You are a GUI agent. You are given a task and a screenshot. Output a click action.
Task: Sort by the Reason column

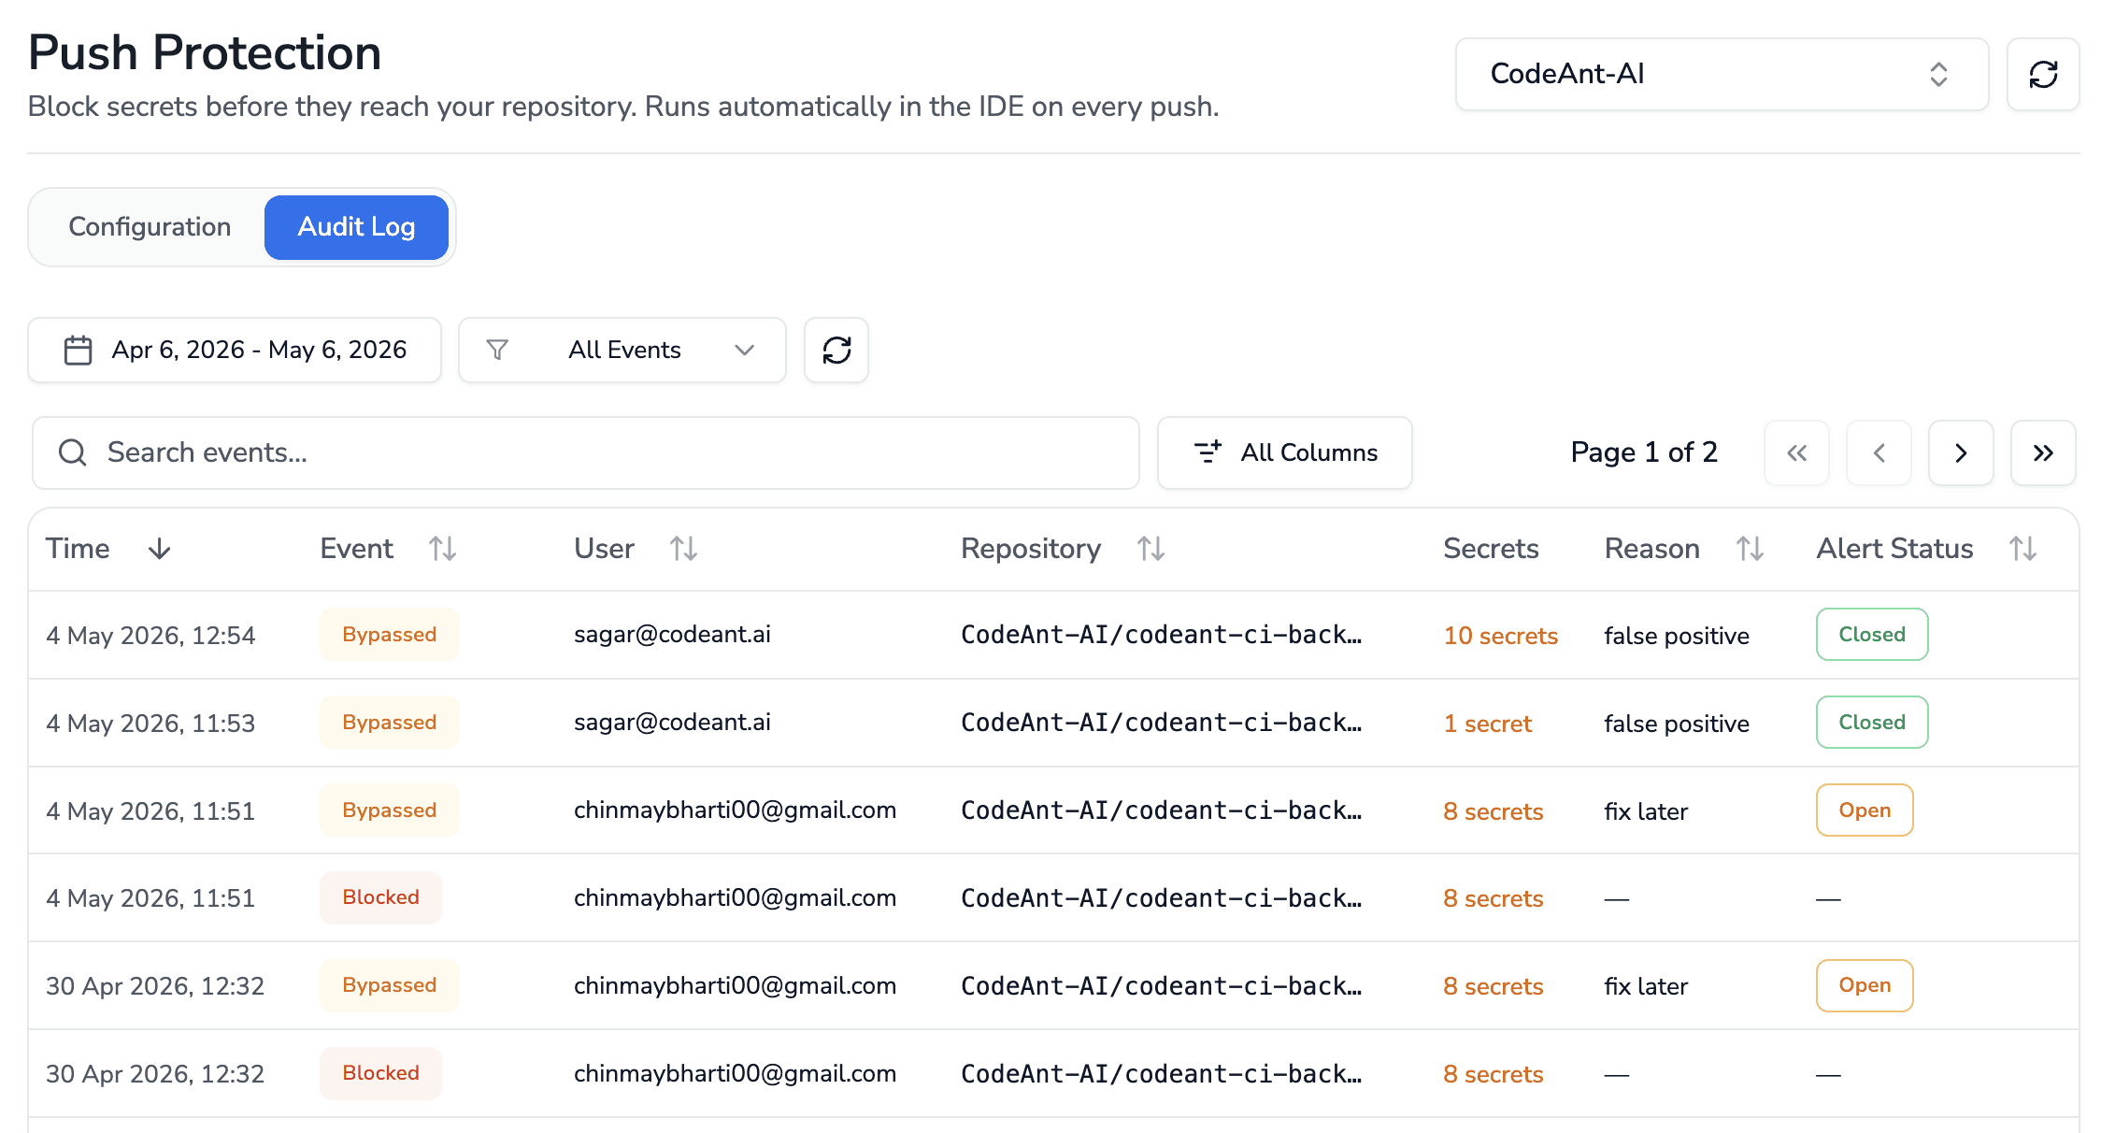pyautogui.click(x=1750, y=549)
